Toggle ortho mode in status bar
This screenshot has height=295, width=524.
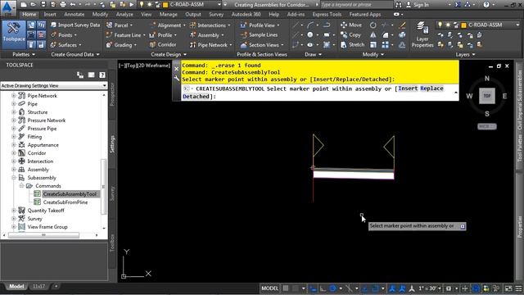point(323,288)
